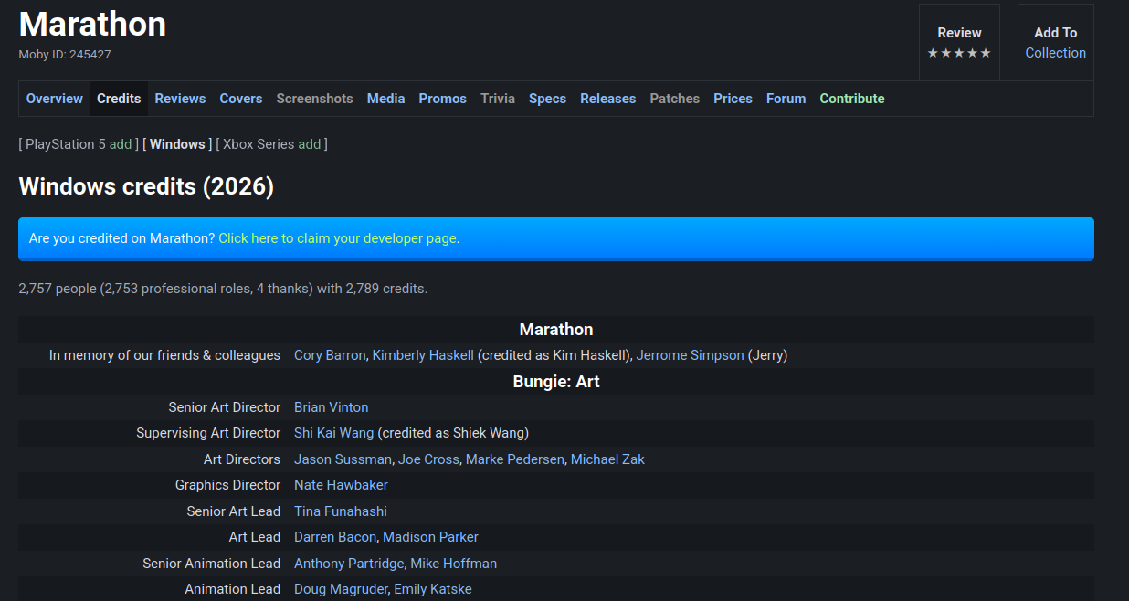Click the Windows credits (2026) heading
Viewport: 1129px width, 601px height.
point(146,187)
